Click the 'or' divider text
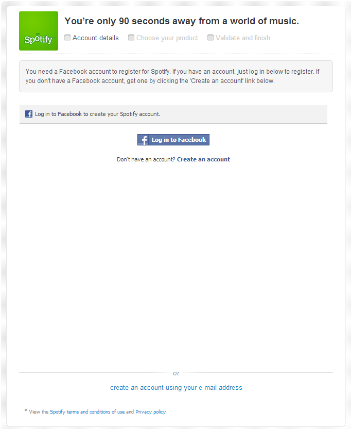The height and width of the screenshot is (429, 351). click(x=176, y=373)
